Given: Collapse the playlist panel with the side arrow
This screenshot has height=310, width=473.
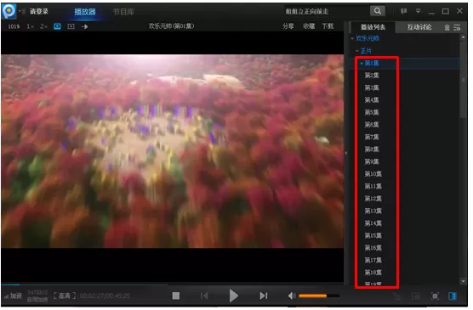Looking at the screenshot, I should pyautogui.click(x=346, y=153).
